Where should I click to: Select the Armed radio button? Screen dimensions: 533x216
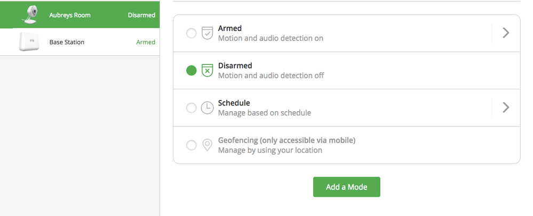click(x=192, y=33)
